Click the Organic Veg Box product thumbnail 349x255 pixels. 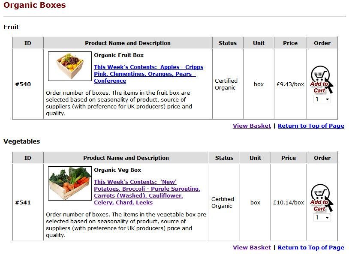pos(70,185)
